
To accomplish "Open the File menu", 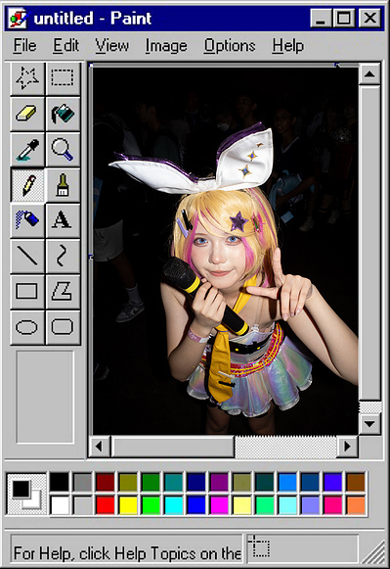I will [x=25, y=46].
